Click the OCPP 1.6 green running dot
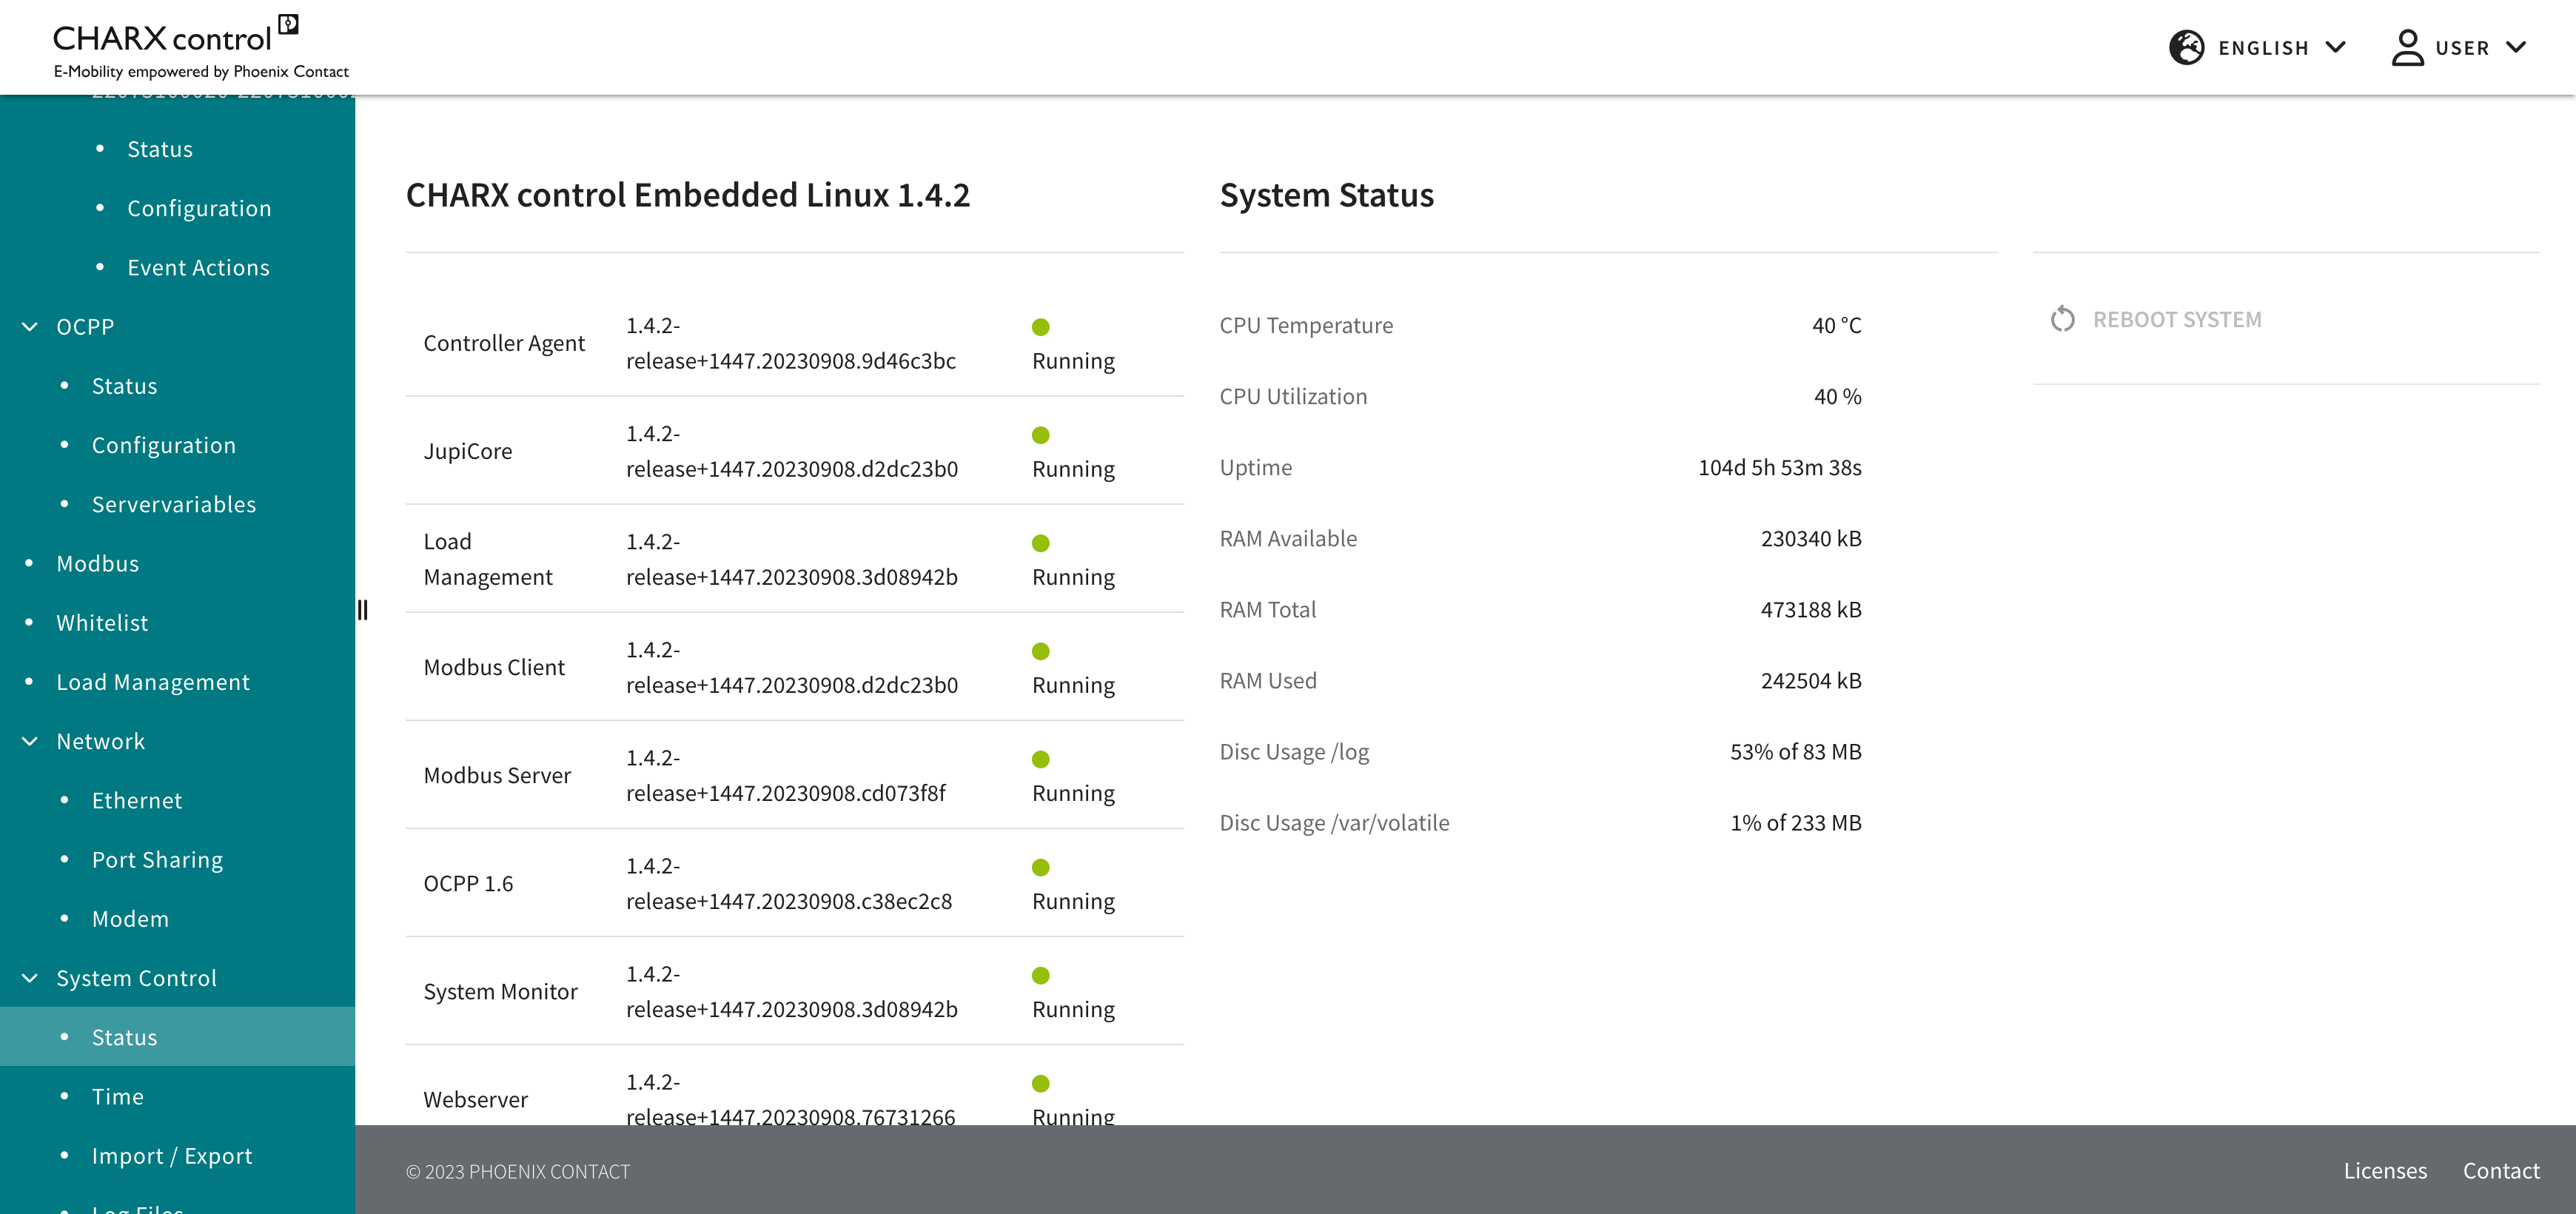This screenshot has width=2576, height=1214. (x=1040, y=867)
